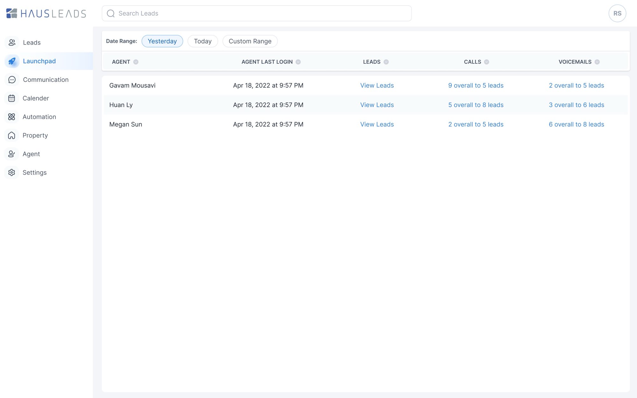637x398 pixels.
Task: Click the Settings gear icon
Action: [x=12, y=172]
